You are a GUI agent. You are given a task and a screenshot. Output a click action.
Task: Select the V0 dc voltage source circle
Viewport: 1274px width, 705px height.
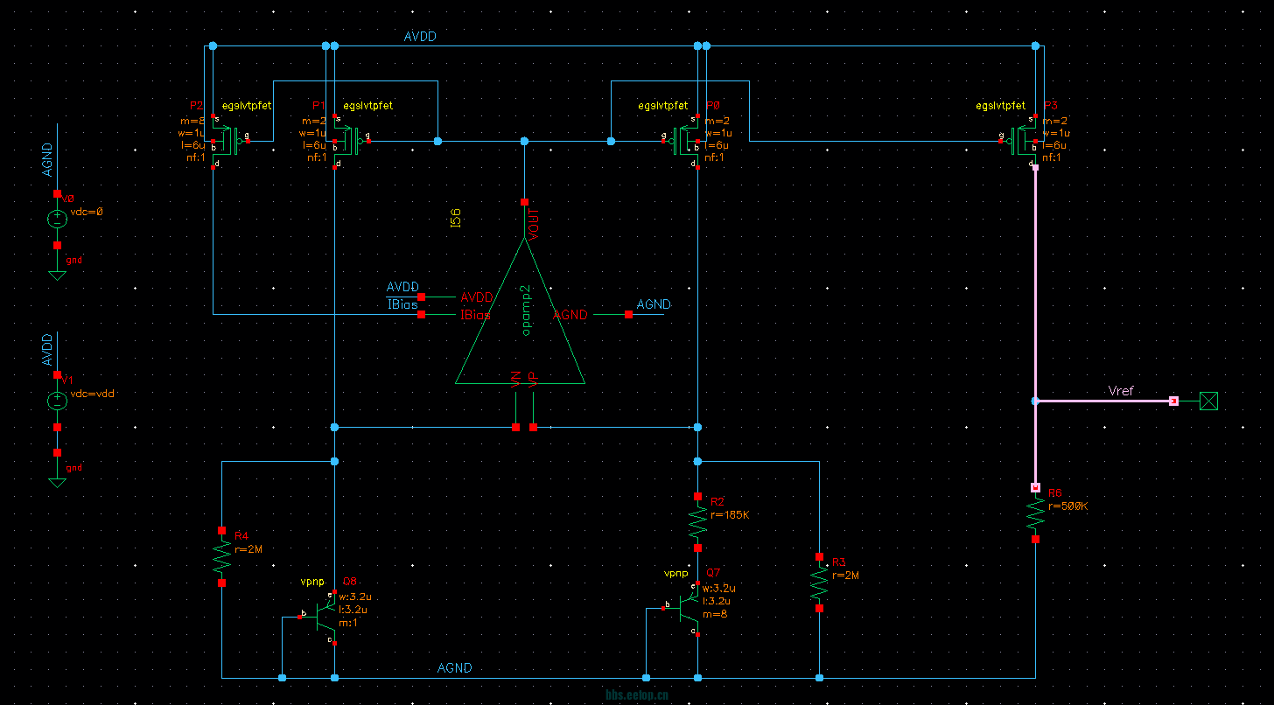click(x=57, y=220)
